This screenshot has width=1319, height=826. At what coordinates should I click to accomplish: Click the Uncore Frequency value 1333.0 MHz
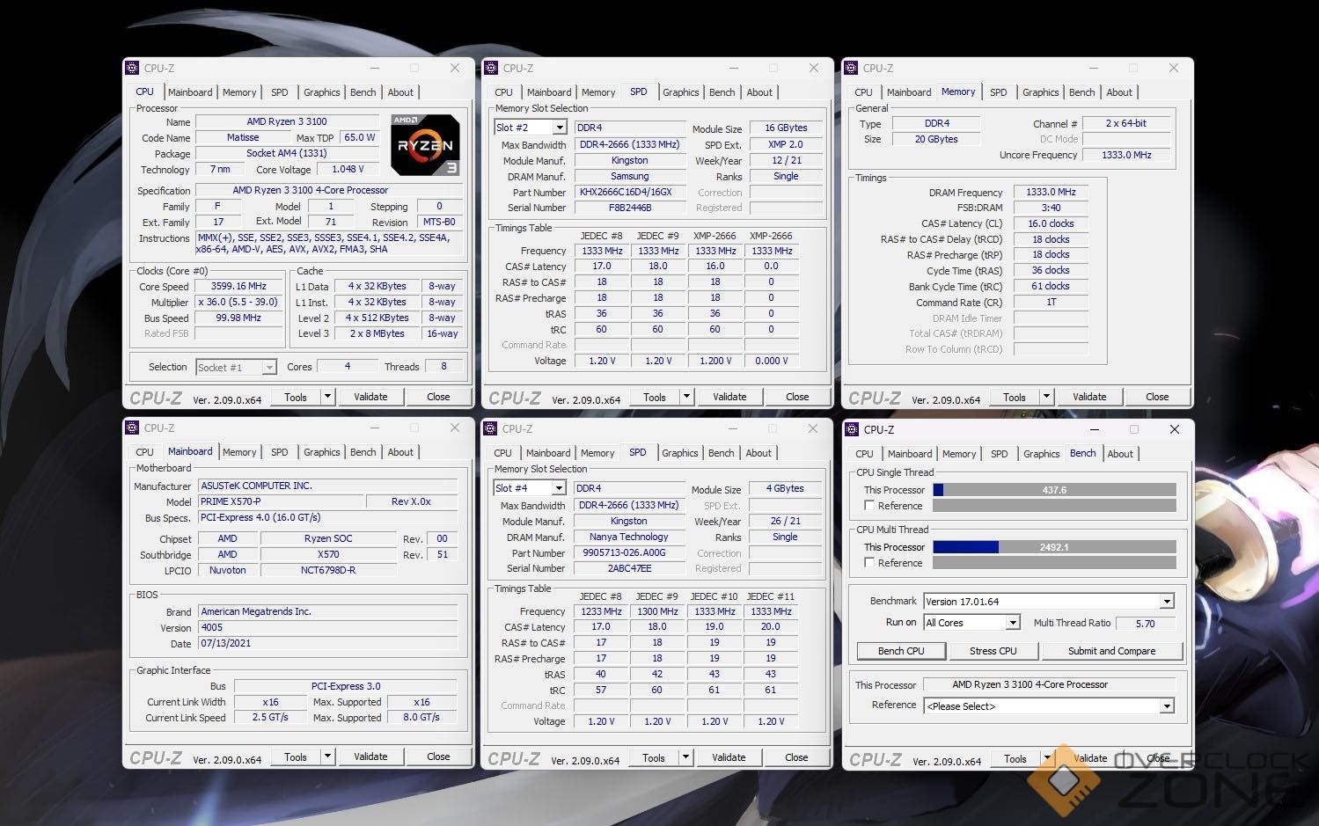point(1127,155)
